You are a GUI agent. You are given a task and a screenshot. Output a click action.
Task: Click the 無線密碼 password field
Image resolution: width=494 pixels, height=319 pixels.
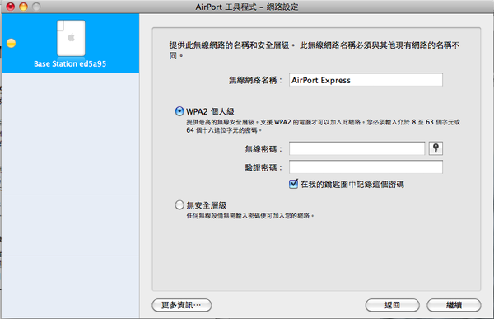(x=357, y=148)
